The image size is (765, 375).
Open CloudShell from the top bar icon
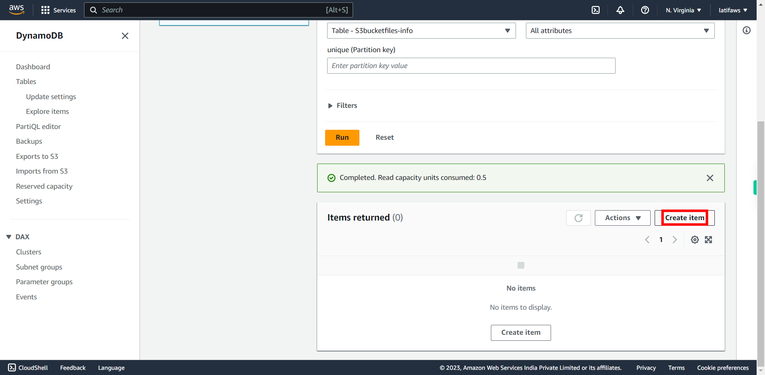pyautogui.click(x=596, y=10)
